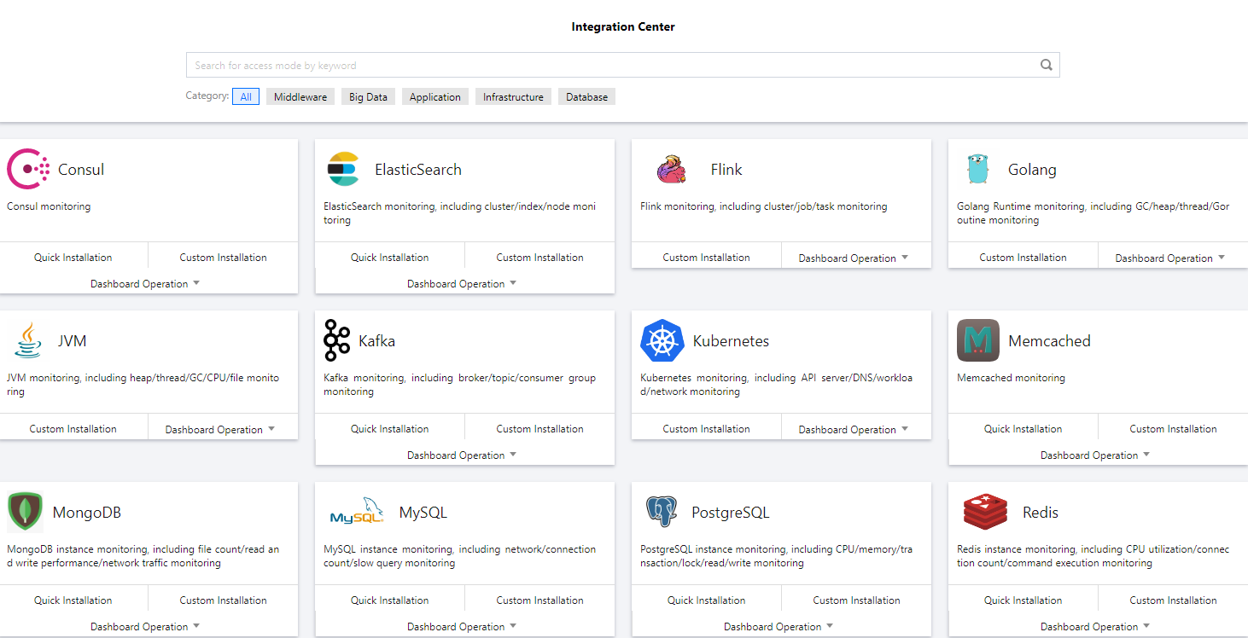Click the Kubernetes wheel logo
Screen dimensions: 1248x638
[662, 340]
